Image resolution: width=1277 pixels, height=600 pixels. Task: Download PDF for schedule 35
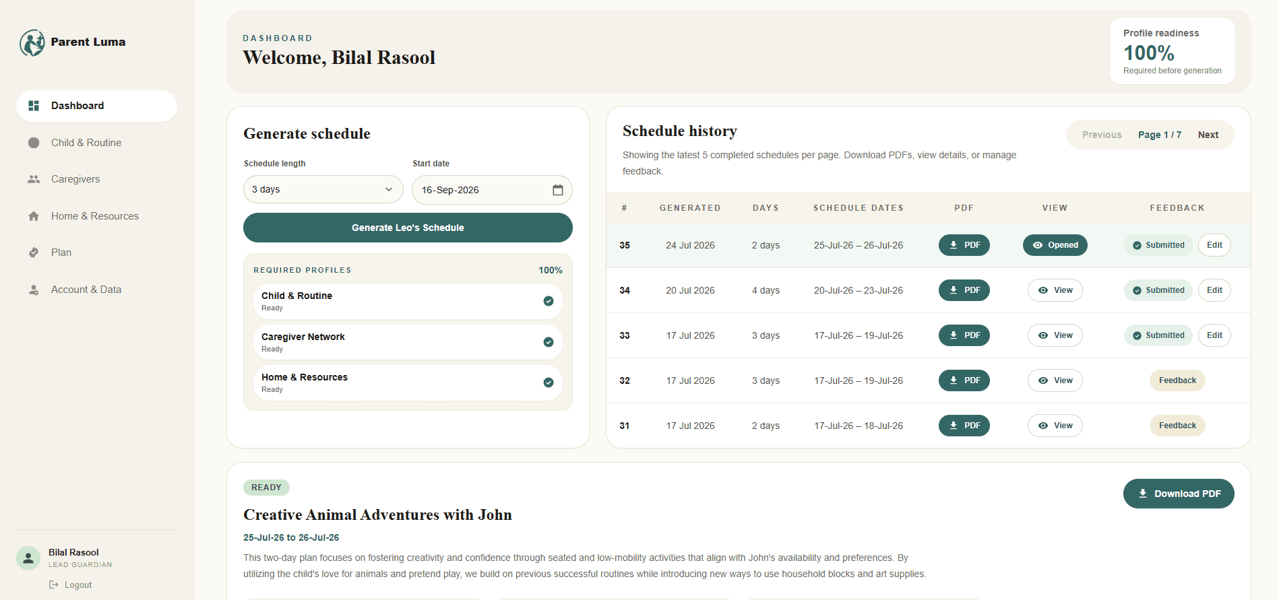964,245
